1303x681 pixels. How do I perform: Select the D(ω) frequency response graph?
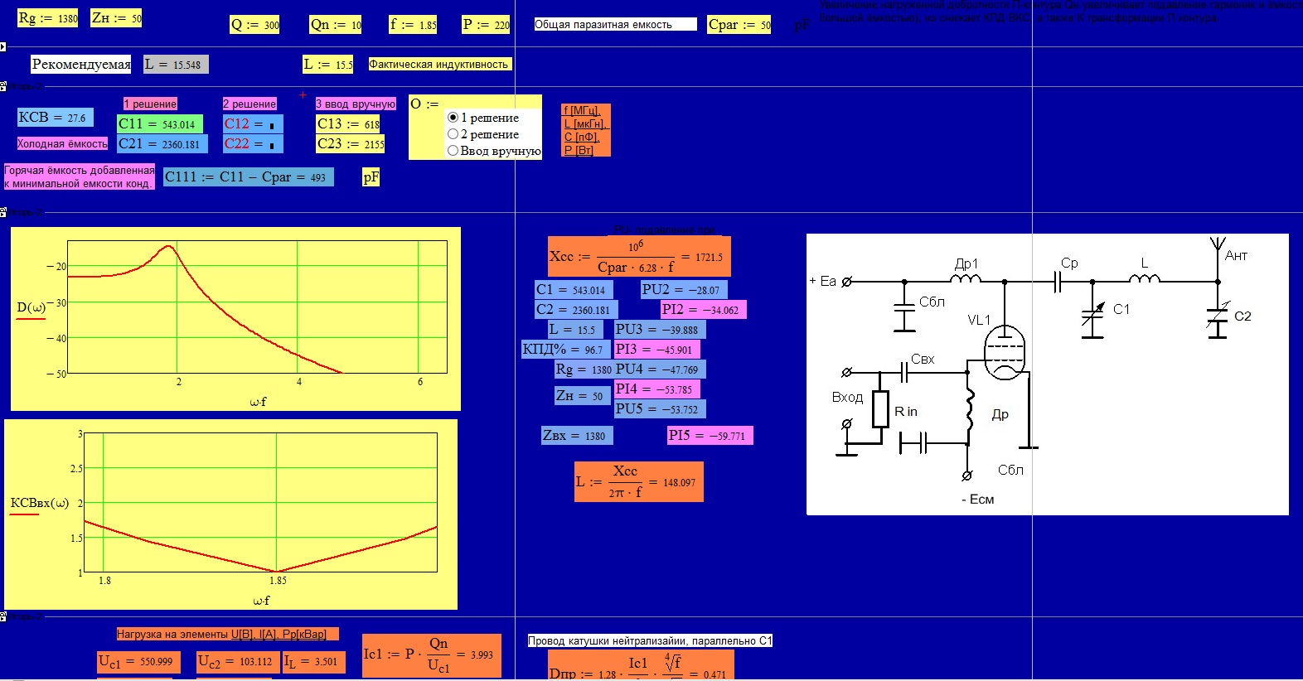click(235, 319)
